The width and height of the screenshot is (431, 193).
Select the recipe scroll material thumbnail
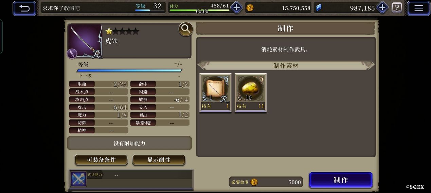215,92
